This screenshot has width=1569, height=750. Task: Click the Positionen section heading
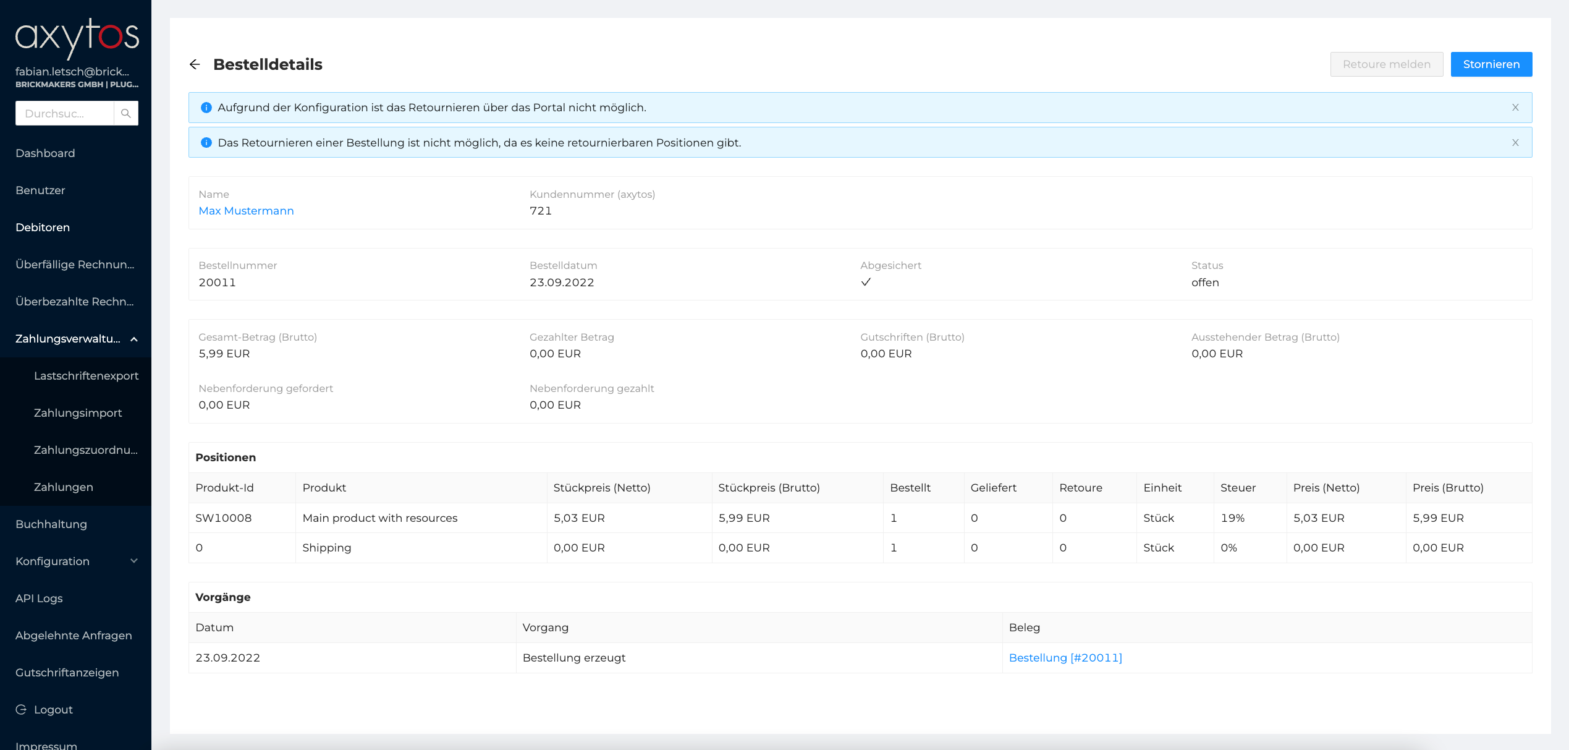tap(226, 458)
